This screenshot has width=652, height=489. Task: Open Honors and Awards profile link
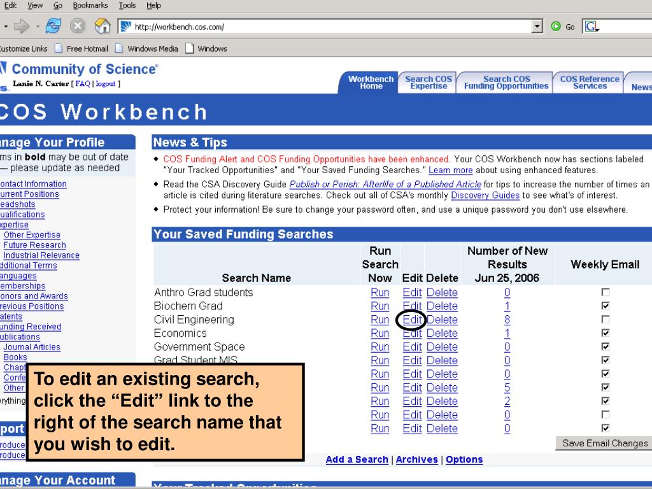34,296
